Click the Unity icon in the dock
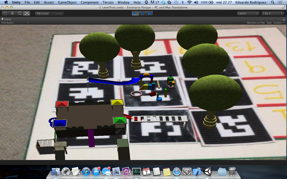Screen dimensions: 287x179 click(x=207, y=171)
